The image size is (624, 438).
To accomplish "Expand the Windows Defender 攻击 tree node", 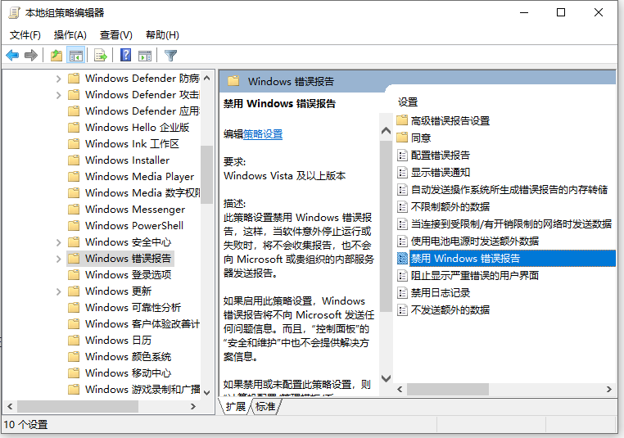I will click(58, 95).
